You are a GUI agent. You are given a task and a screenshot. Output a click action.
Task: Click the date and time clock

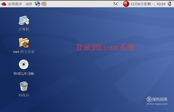pos(148,4)
